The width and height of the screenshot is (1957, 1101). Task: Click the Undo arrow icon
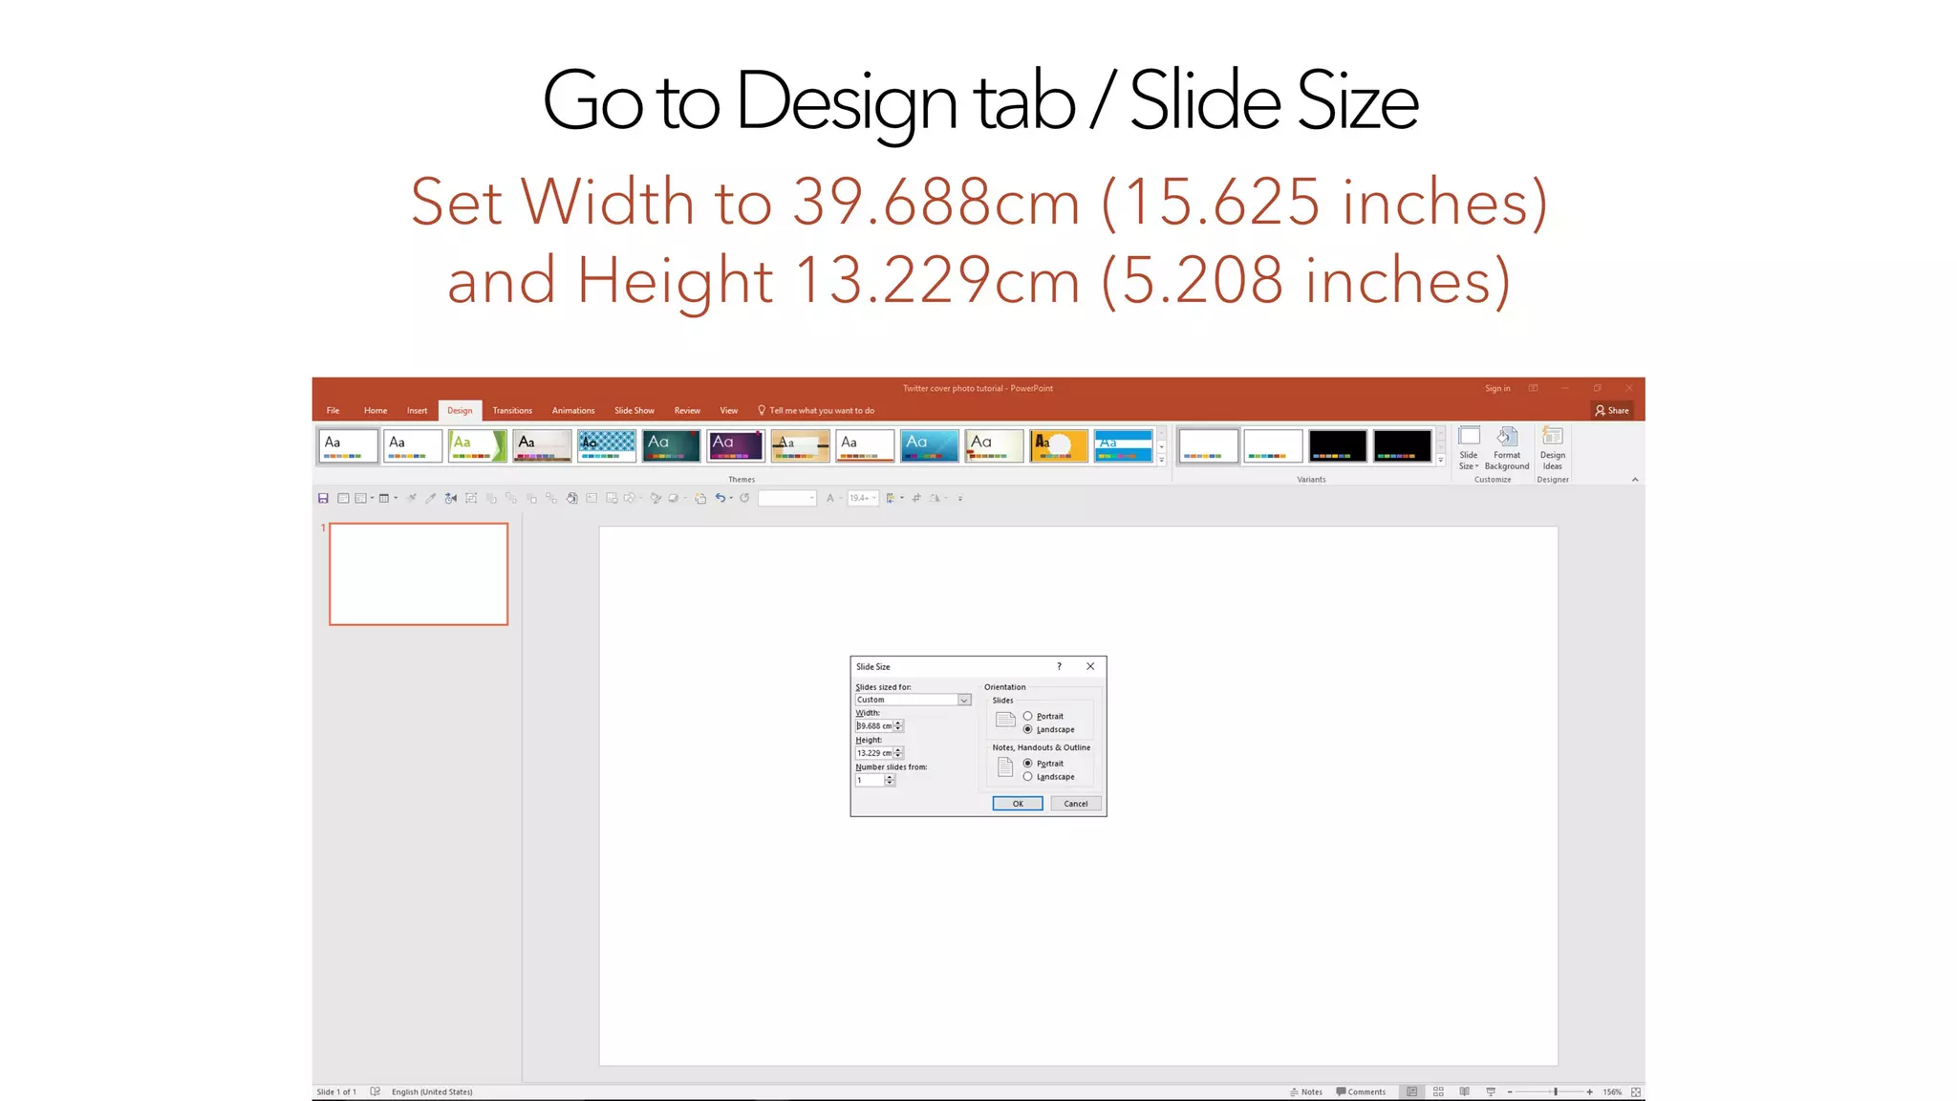tap(720, 498)
